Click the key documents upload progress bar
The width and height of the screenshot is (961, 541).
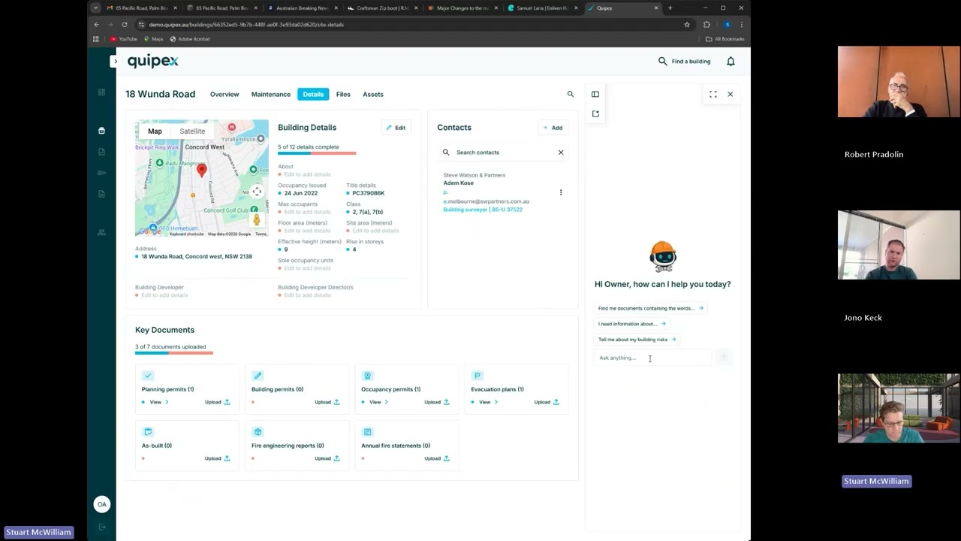(x=174, y=353)
